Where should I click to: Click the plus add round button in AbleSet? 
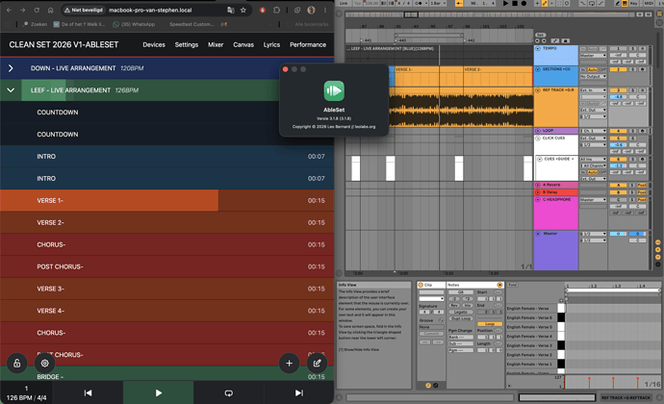pos(290,363)
